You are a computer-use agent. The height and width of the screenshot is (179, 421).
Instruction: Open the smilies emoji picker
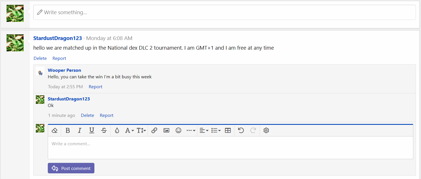tap(178, 130)
